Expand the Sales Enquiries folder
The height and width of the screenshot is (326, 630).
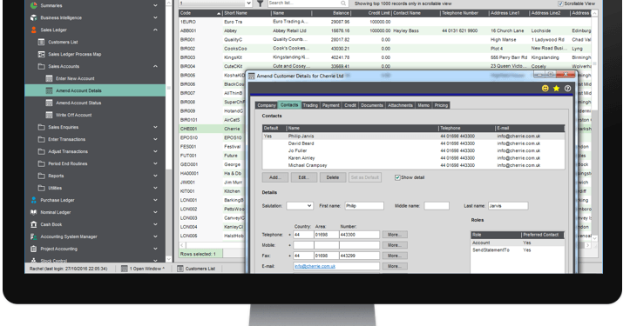[x=155, y=127]
